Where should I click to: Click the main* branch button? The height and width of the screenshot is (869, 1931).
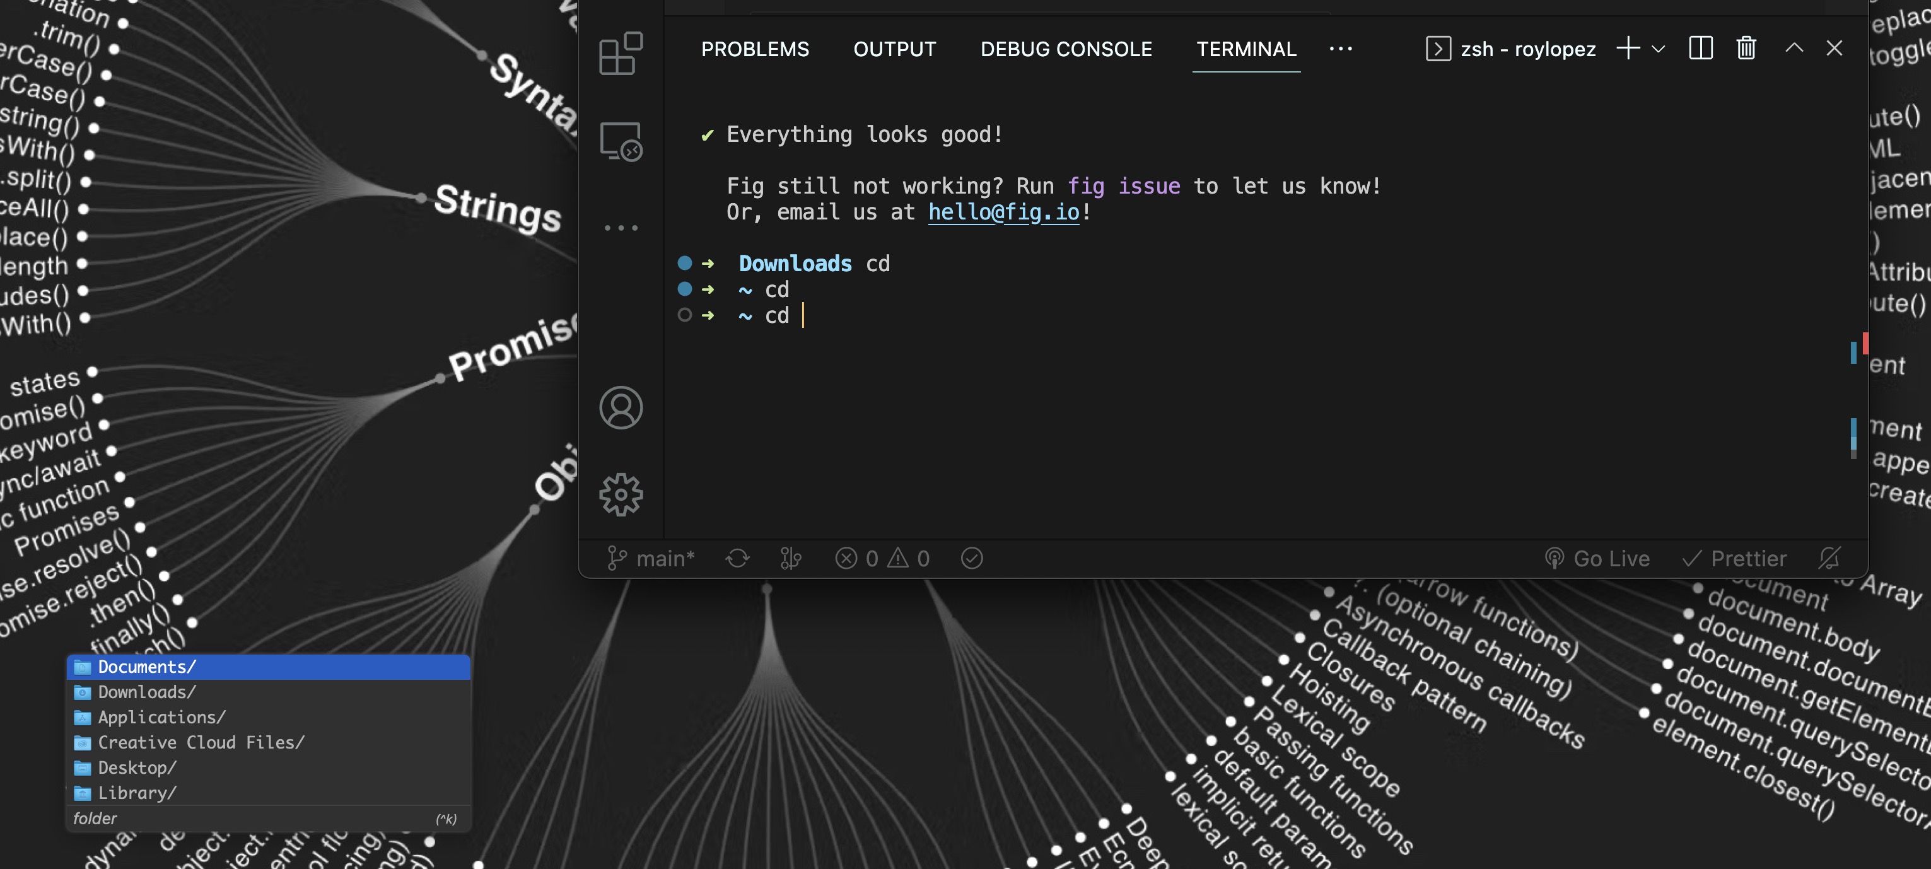(651, 559)
